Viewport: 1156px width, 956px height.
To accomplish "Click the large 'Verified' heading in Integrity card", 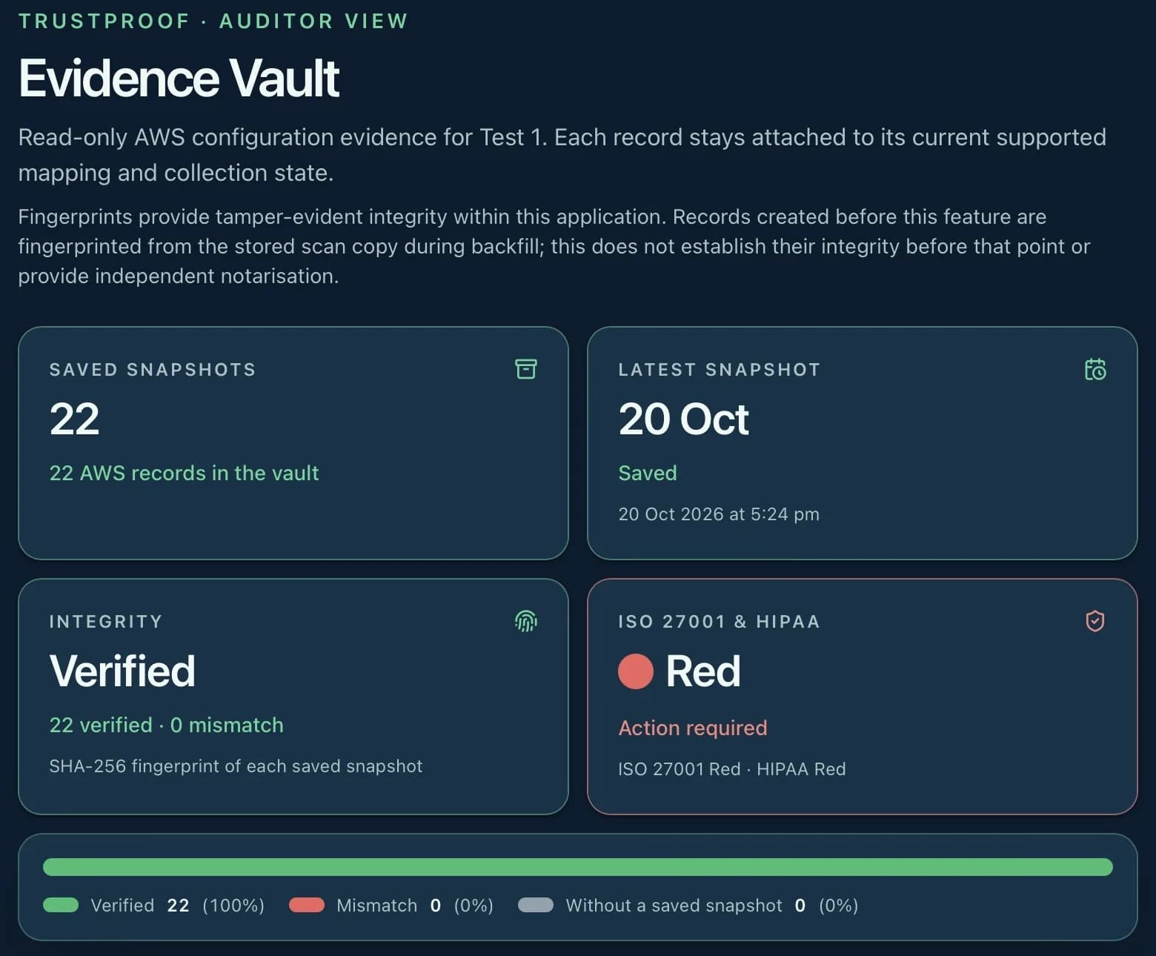I will pos(122,671).
